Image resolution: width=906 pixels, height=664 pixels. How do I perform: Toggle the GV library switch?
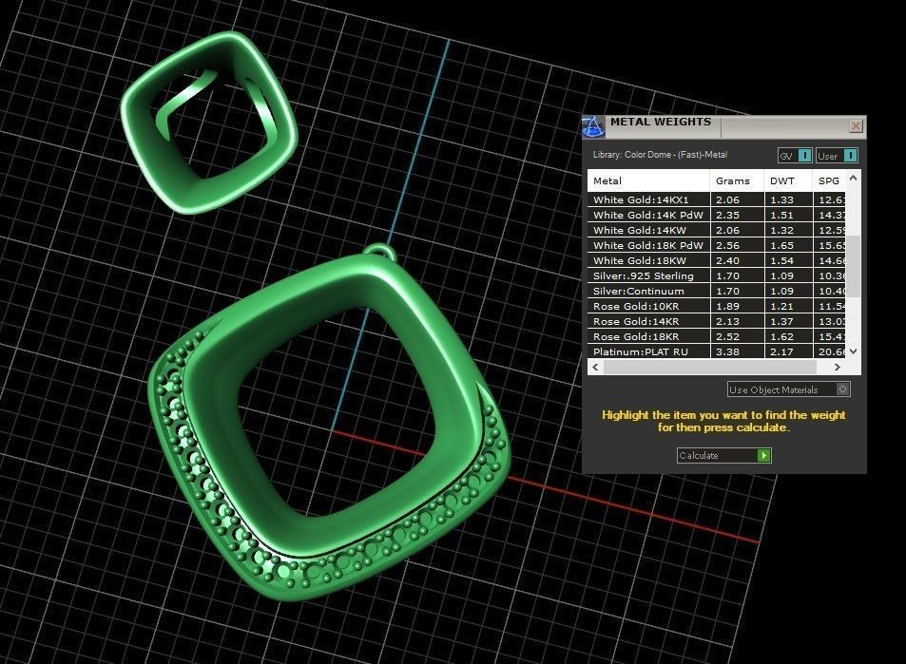(x=795, y=156)
